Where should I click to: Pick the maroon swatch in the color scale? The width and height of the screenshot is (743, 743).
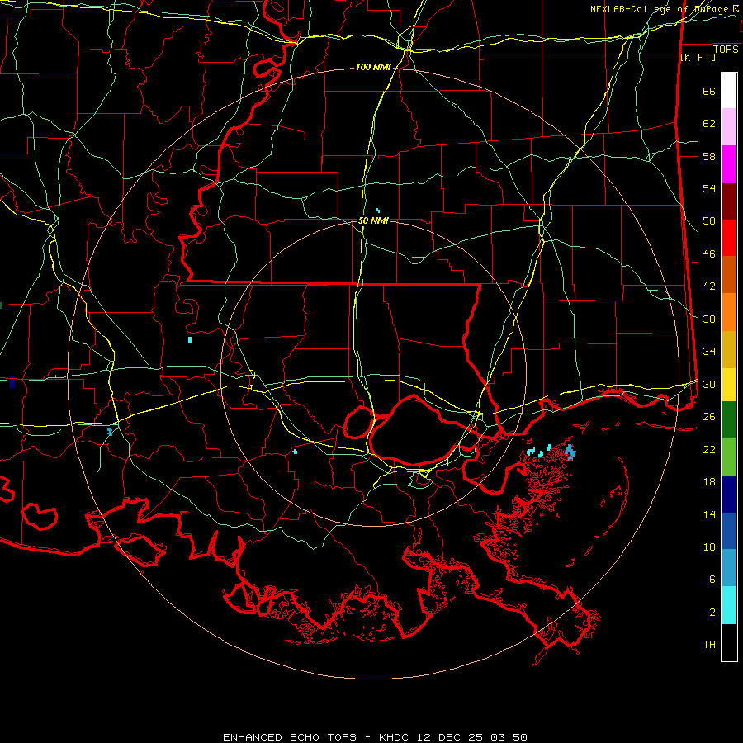[729, 202]
